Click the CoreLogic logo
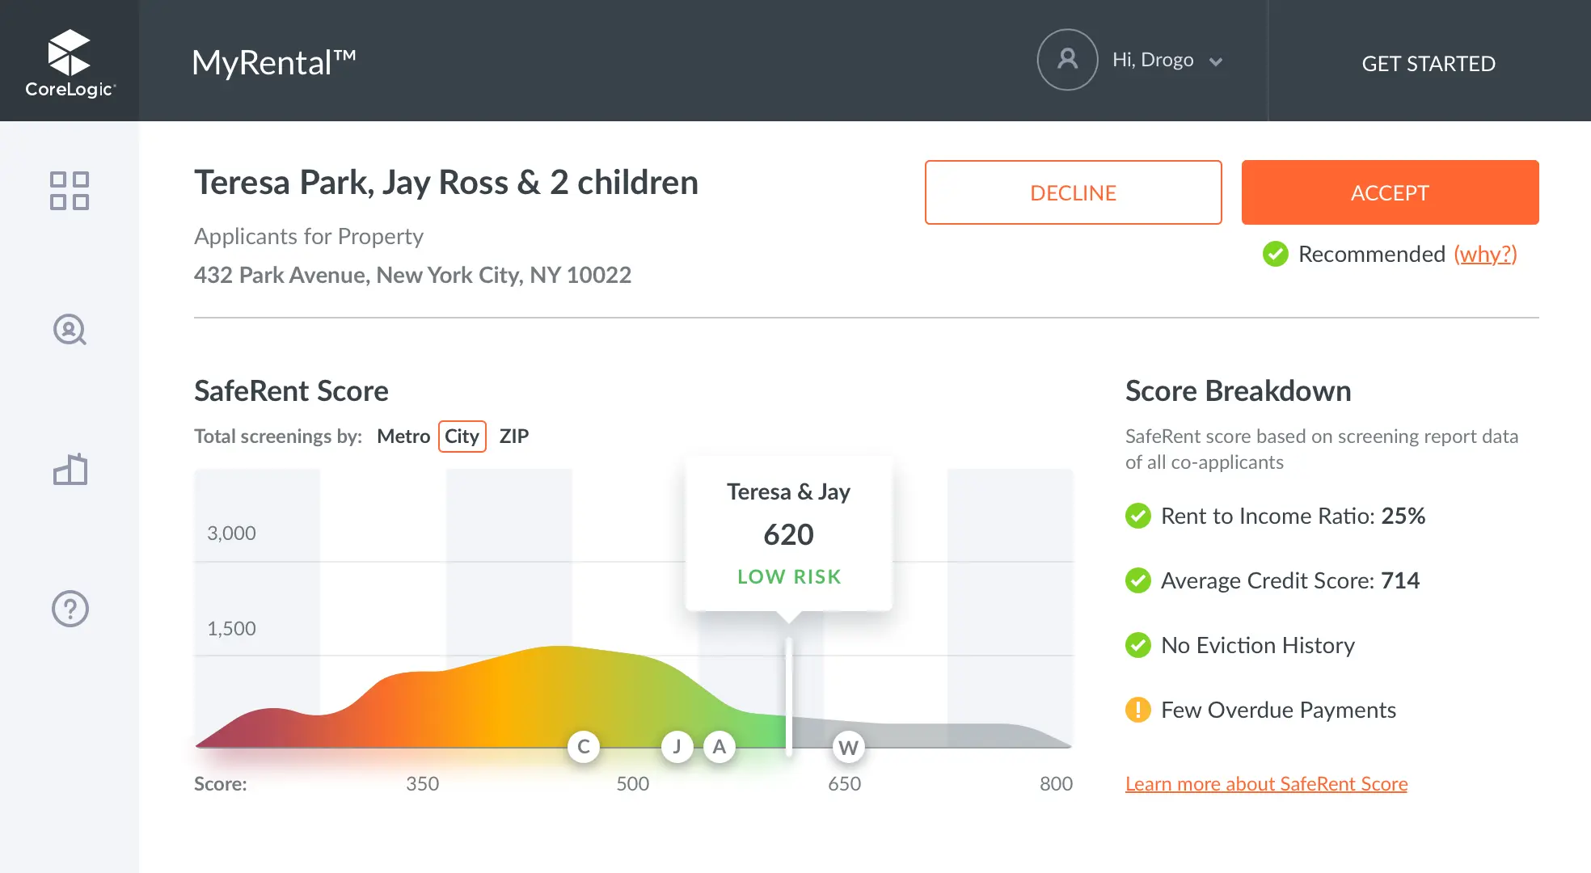 70,63
